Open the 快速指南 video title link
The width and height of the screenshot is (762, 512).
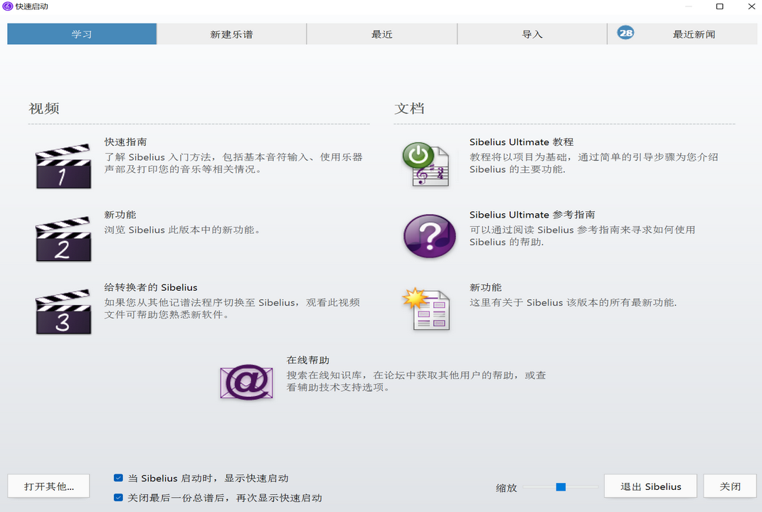tap(125, 142)
